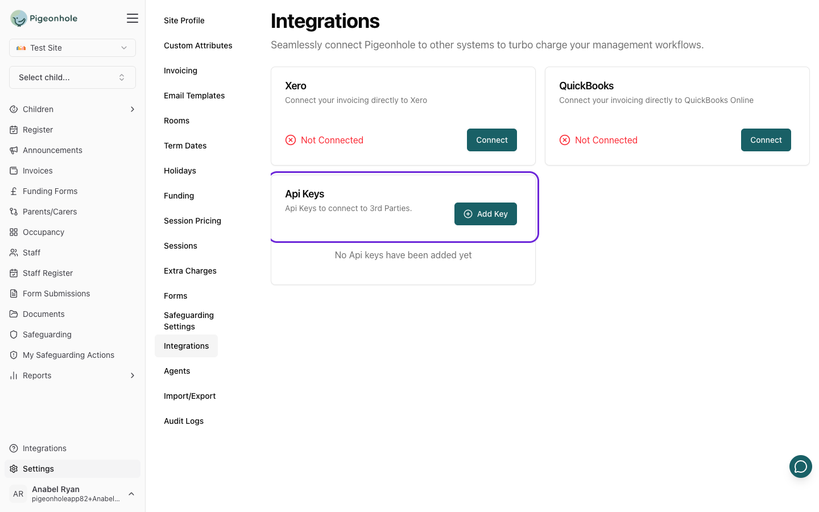Click the Api Keys card heading

tap(305, 194)
